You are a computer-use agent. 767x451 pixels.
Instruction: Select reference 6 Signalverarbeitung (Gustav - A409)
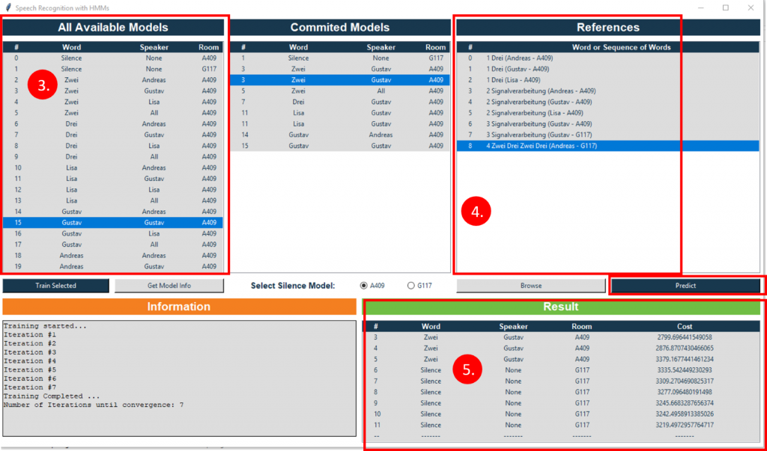608,124
